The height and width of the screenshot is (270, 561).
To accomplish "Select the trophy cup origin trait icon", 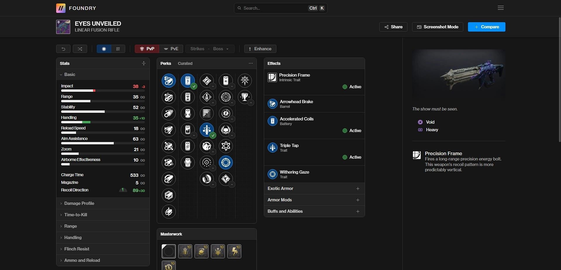I will pos(245,97).
